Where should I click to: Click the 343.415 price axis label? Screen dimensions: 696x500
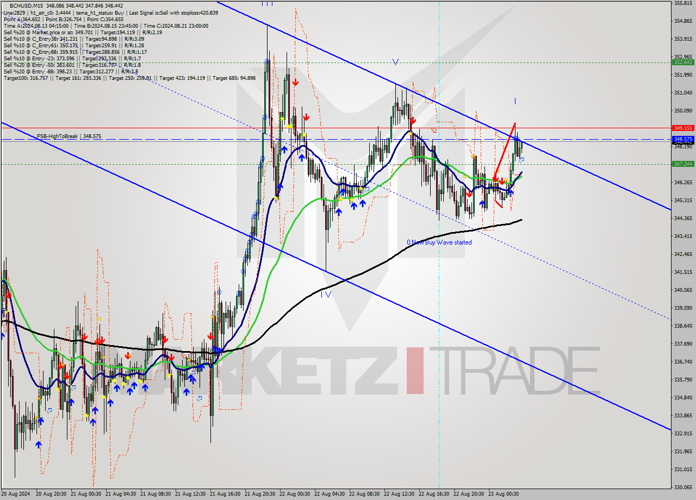[683, 236]
